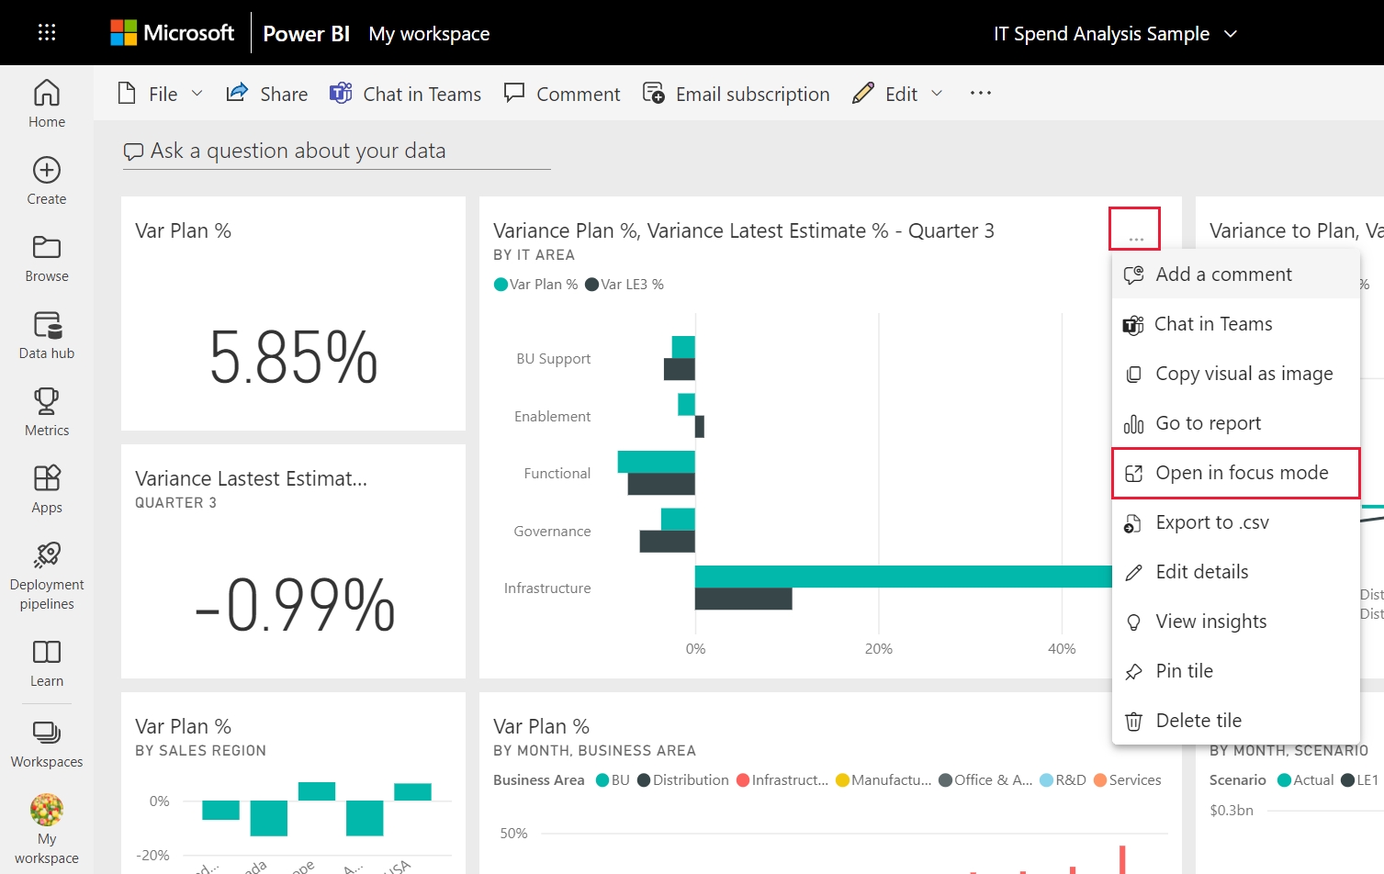Image resolution: width=1384 pixels, height=874 pixels.
Task: Select Chat in Teams from tile menu
Action: pos(1236,324)
